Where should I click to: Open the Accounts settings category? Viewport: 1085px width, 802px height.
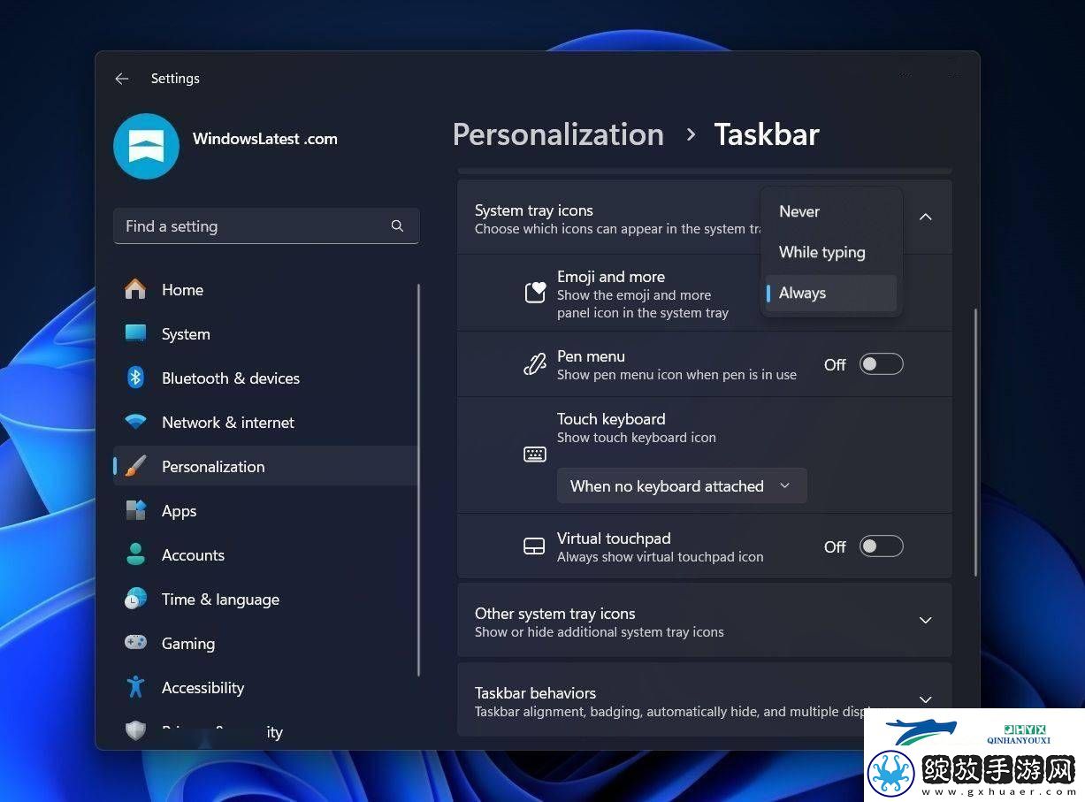click(265, 554)
